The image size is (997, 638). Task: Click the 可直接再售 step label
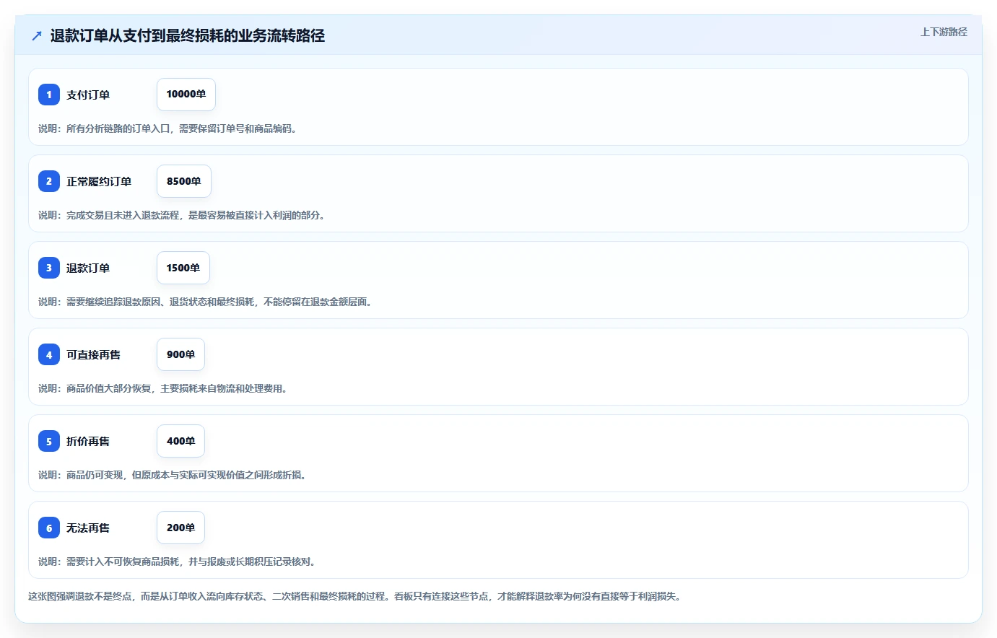click(94, 354)
